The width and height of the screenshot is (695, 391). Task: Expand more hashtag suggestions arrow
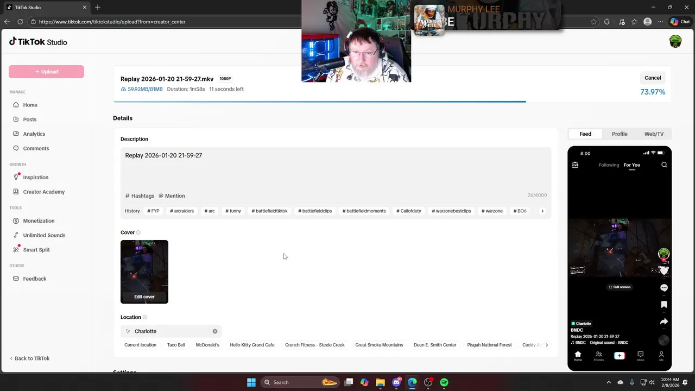pos(542,211)
